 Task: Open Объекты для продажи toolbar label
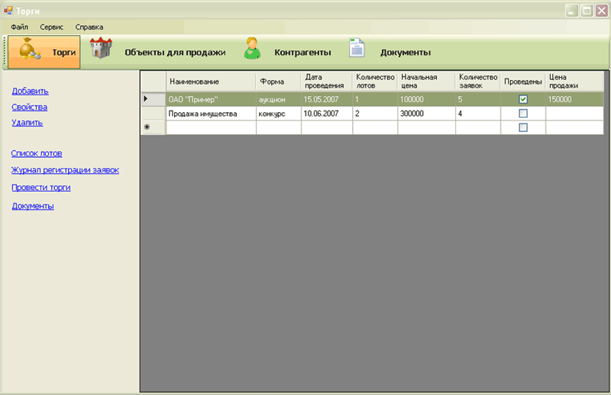175,53
